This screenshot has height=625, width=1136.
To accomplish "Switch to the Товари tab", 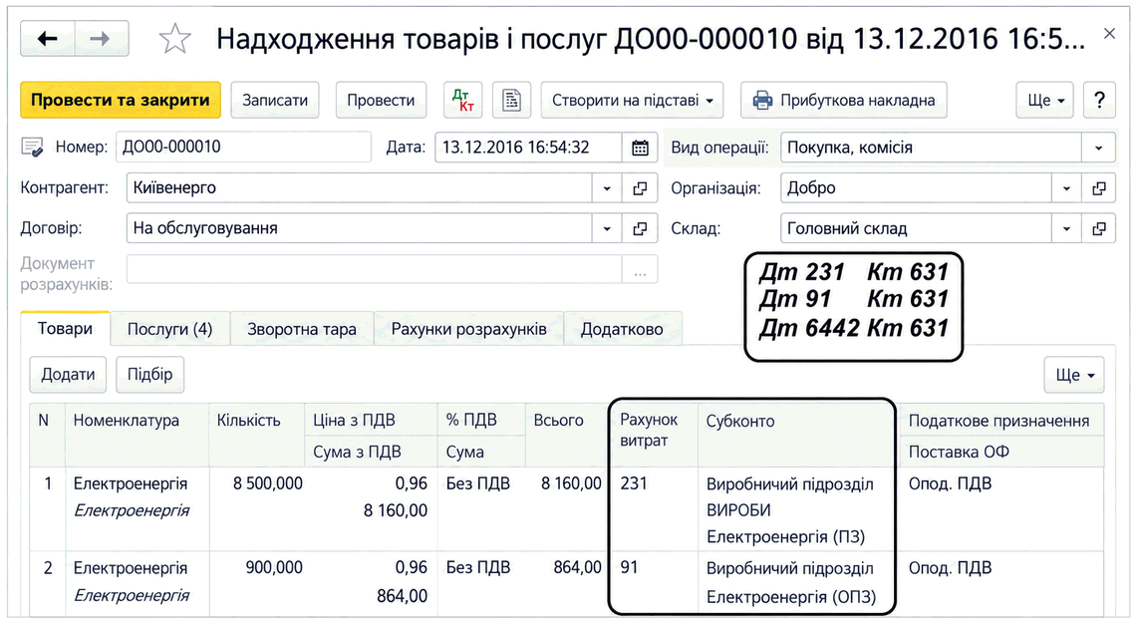I will pos(65,329).
